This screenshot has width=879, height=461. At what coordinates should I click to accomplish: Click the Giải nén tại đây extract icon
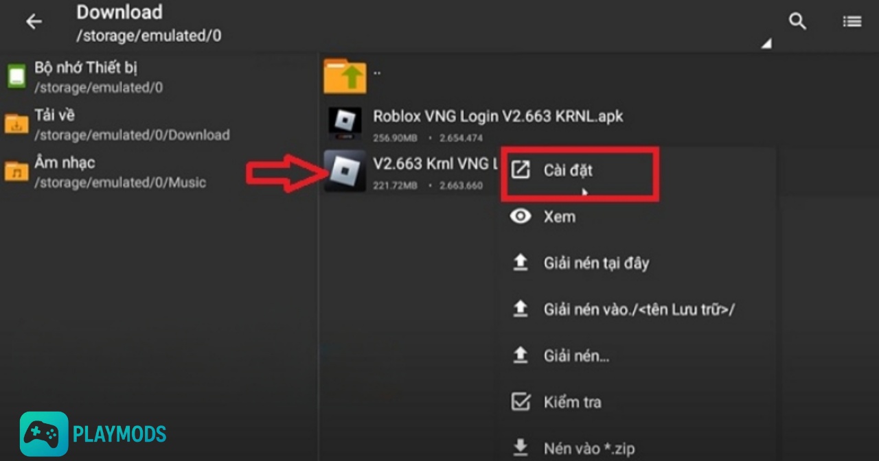521,262
